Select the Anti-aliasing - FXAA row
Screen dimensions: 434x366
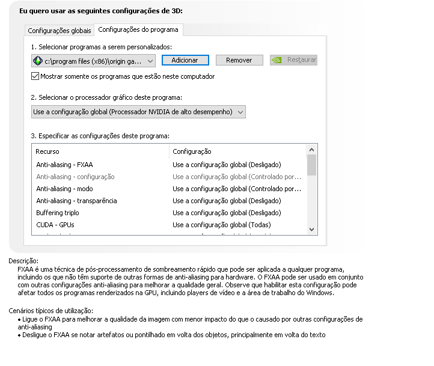pyautogui.click(x=64, y=165)
